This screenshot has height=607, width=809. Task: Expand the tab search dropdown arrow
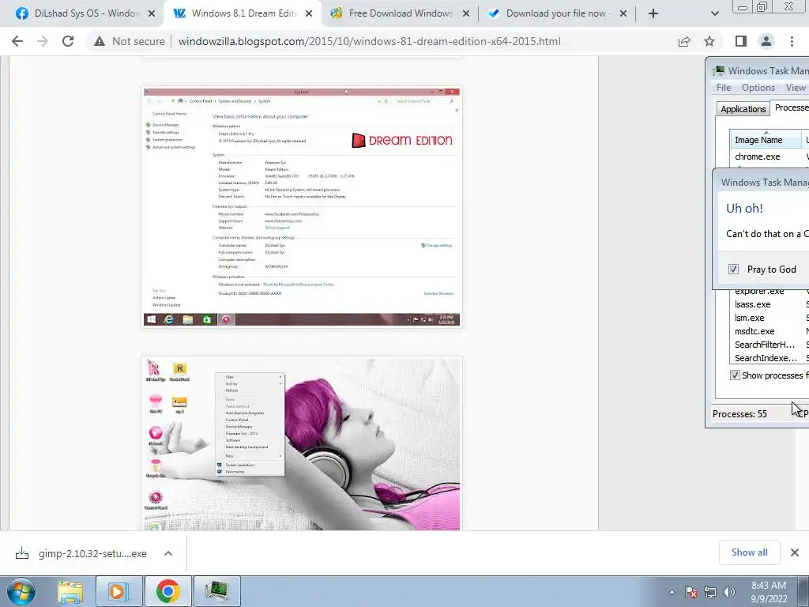[x=714, y=13]
